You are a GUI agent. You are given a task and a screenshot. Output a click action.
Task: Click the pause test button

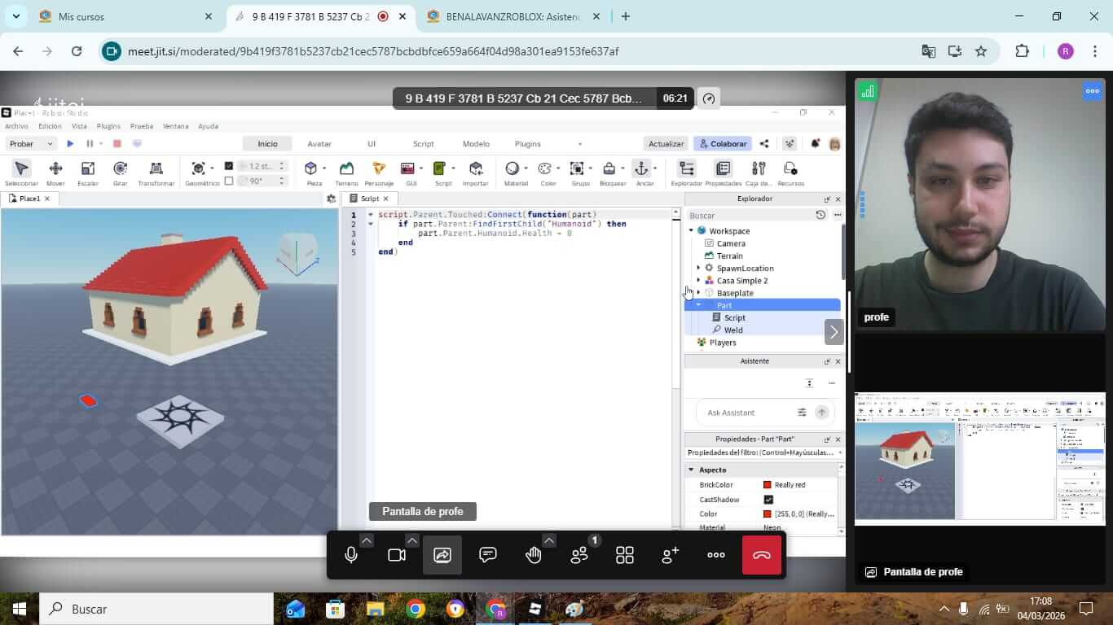(x=90, y=144)
